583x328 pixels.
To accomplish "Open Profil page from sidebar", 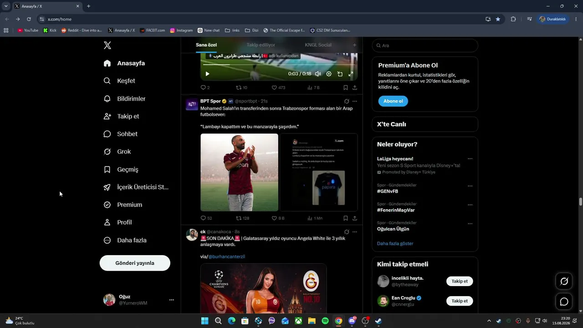I will (x=118, y=222).
